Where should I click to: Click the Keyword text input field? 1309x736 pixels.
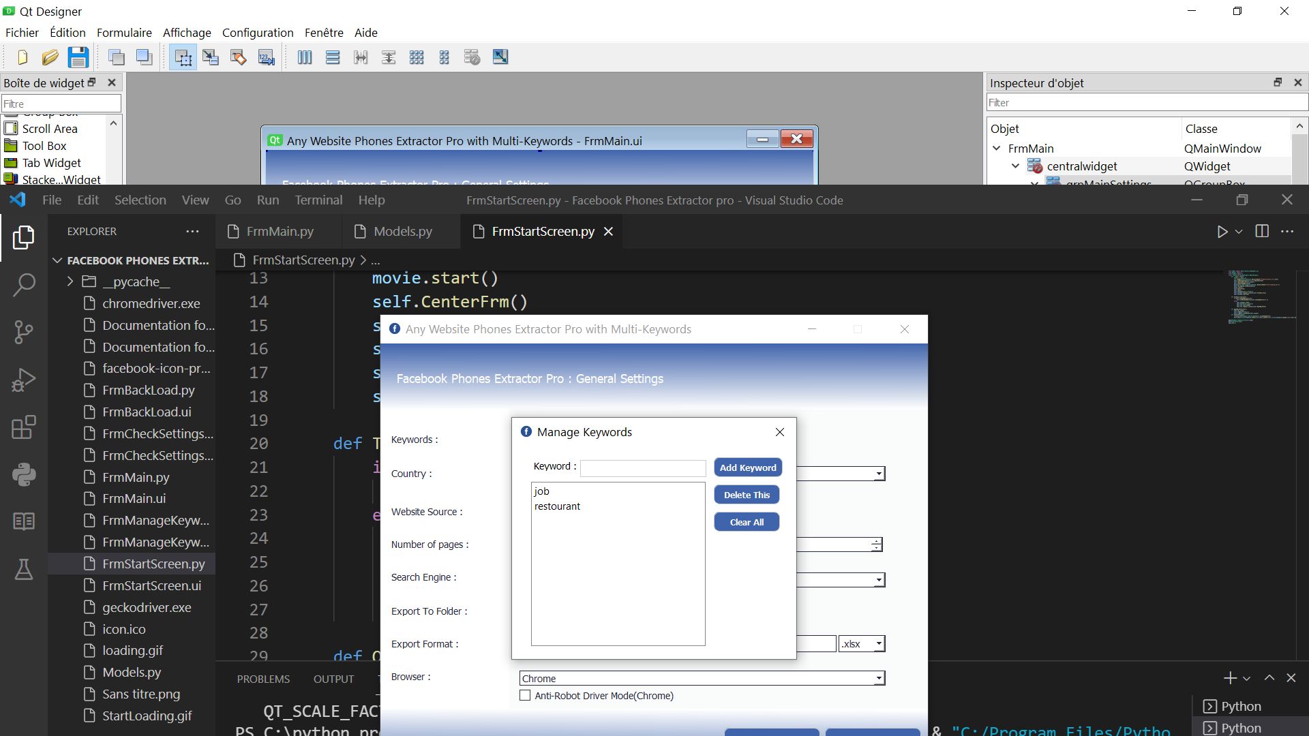(x=643, y=468)
